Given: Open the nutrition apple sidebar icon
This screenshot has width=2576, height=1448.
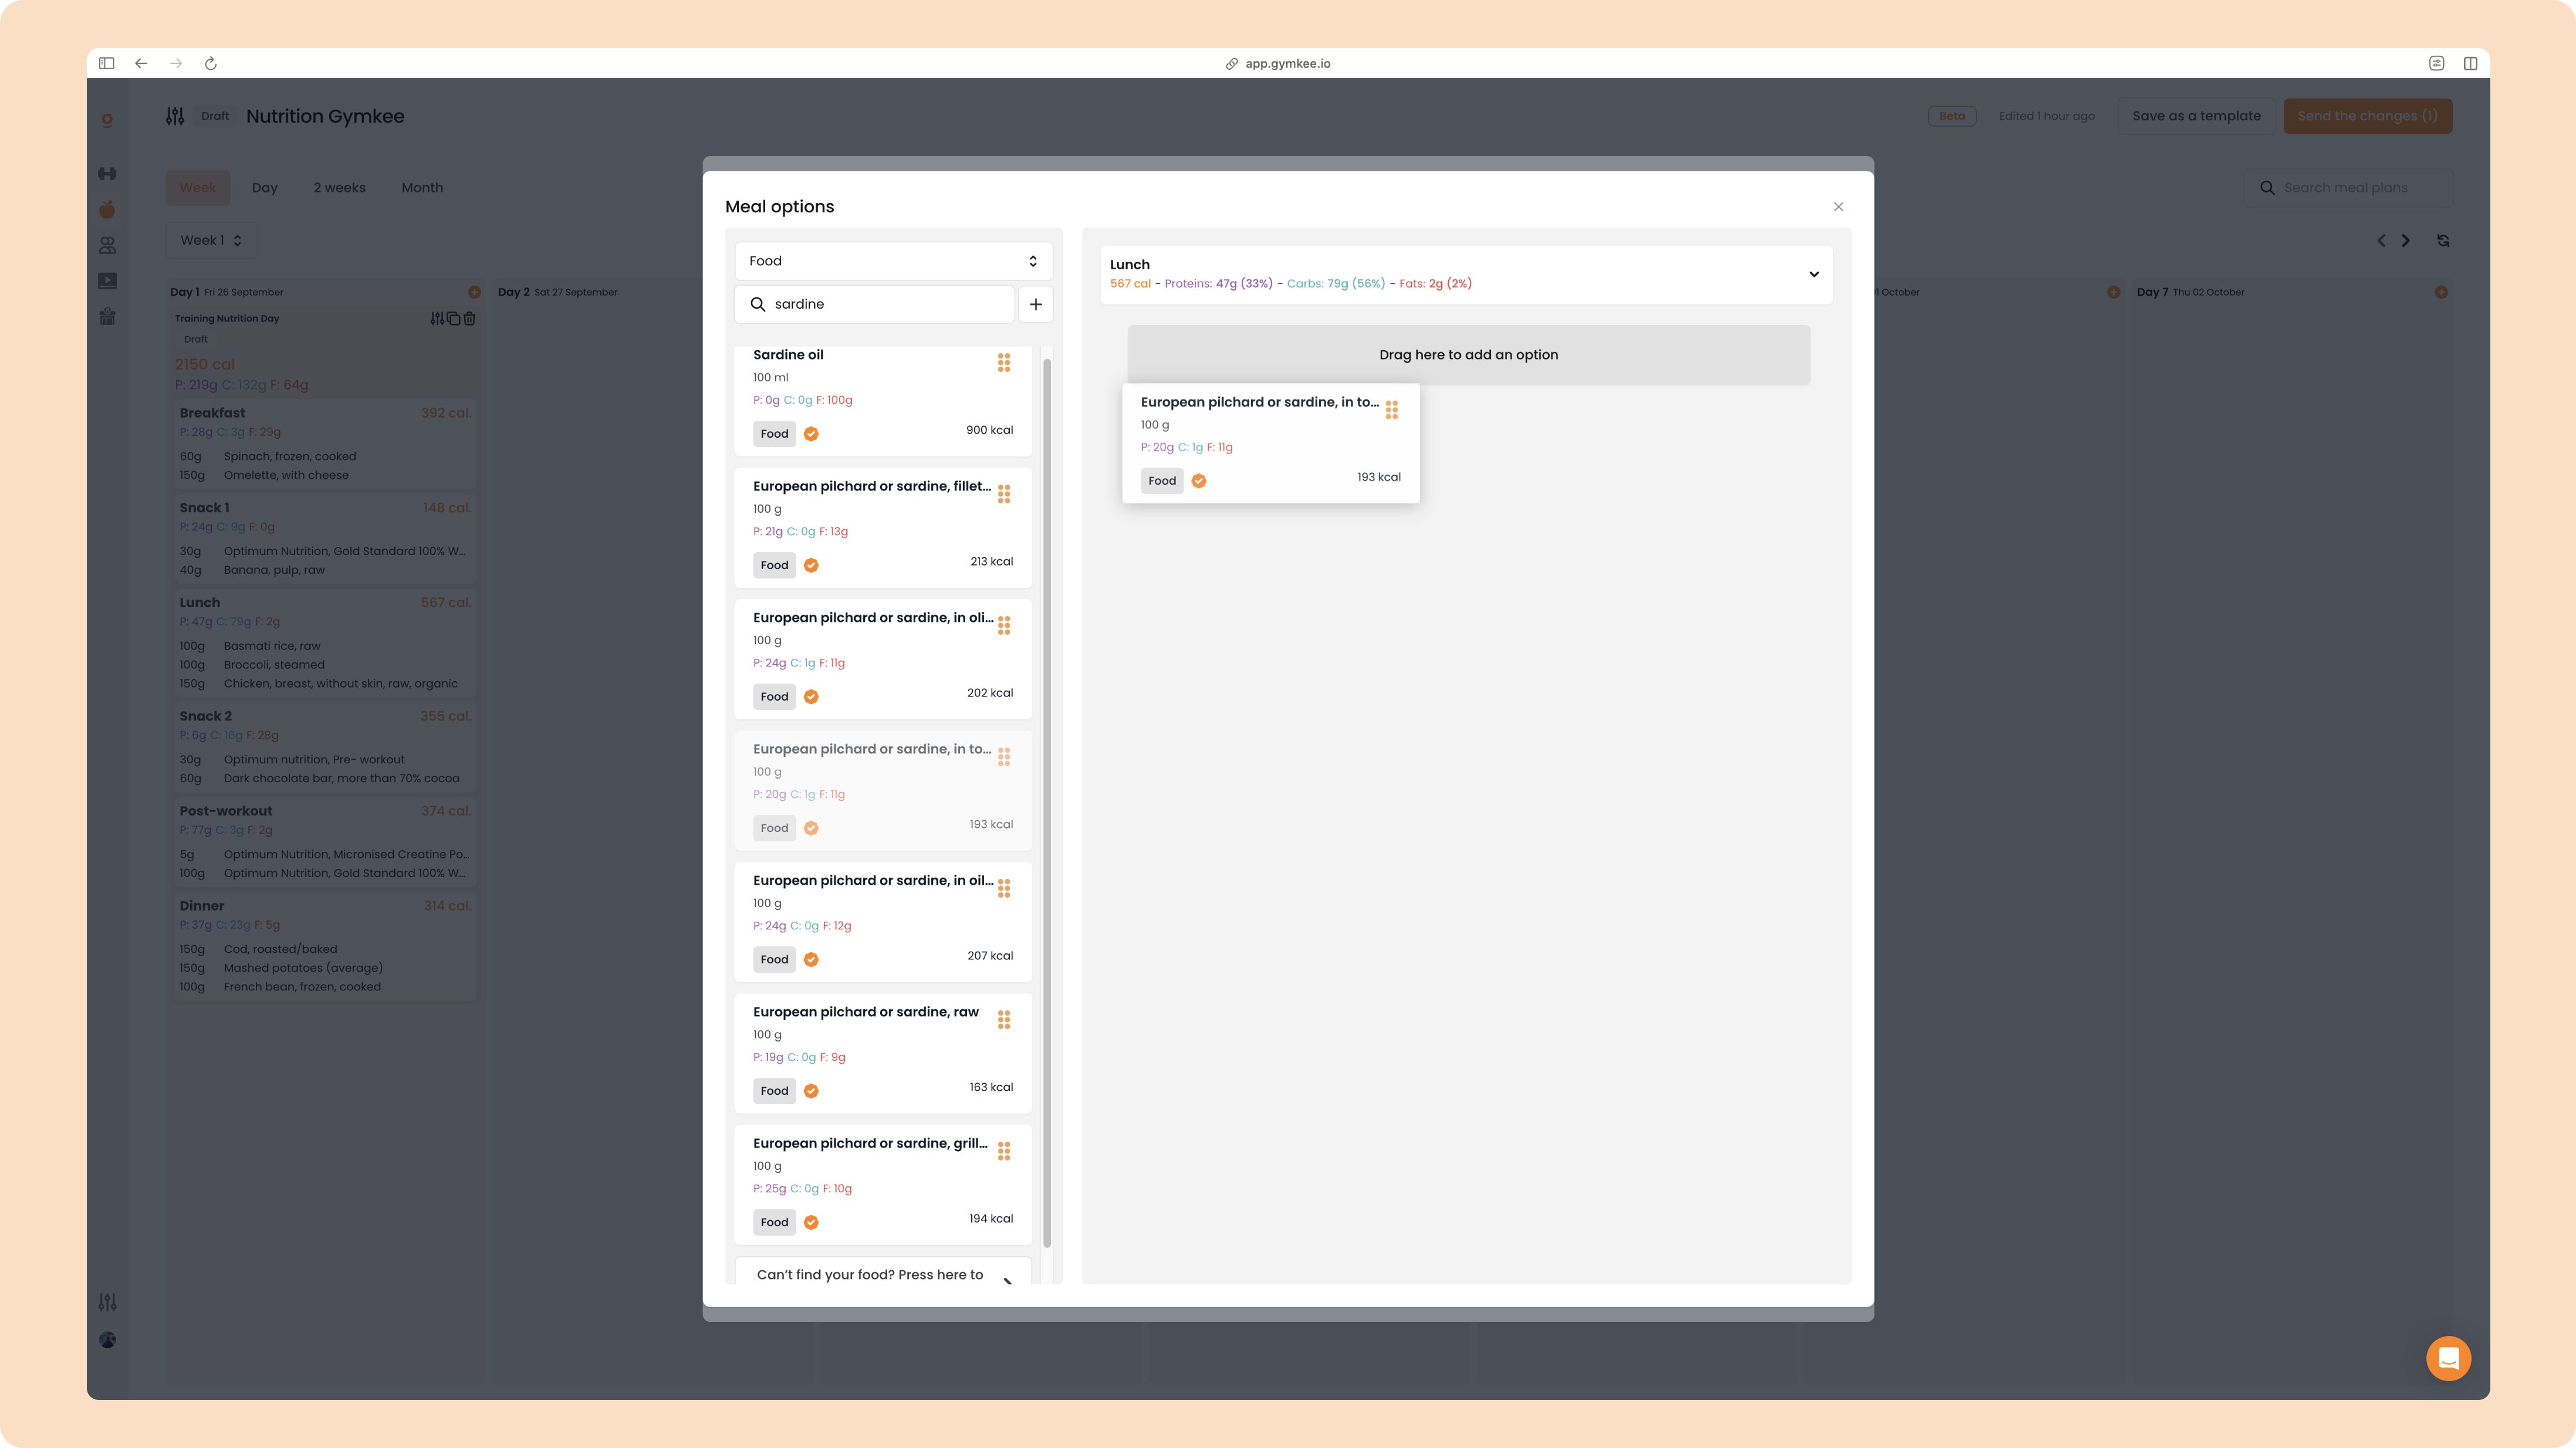Looking at the screenshot, I should [107, 209].
